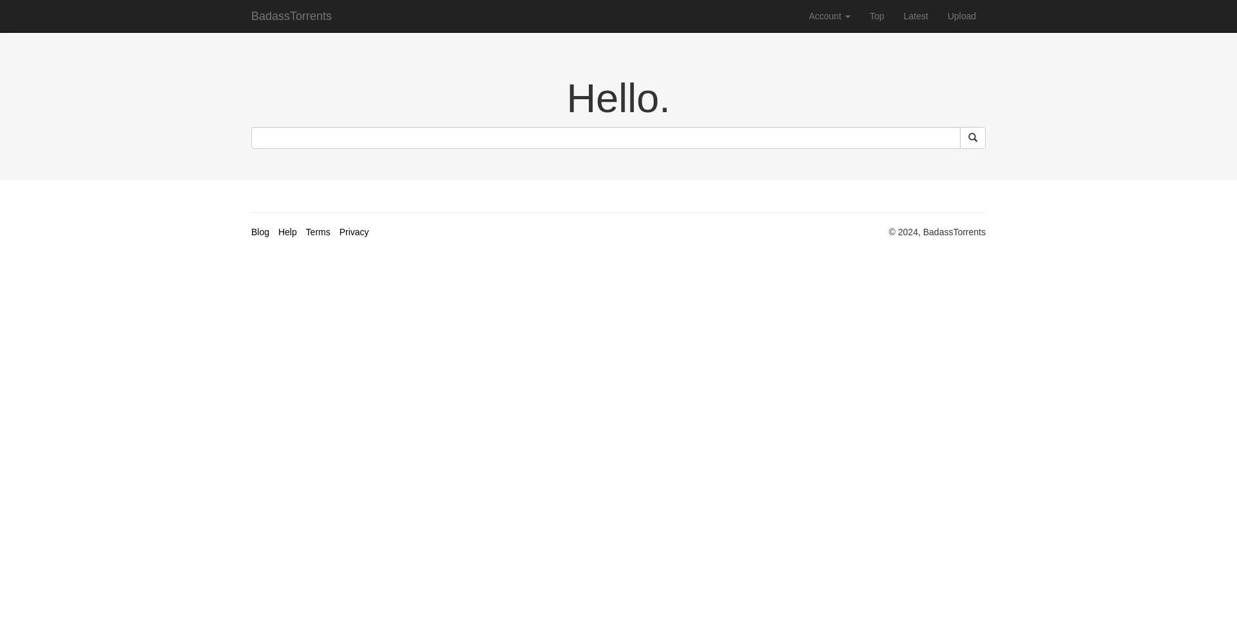Click the magnifying glass search button
1237x640 pixels.
click(x=972, y=138)
